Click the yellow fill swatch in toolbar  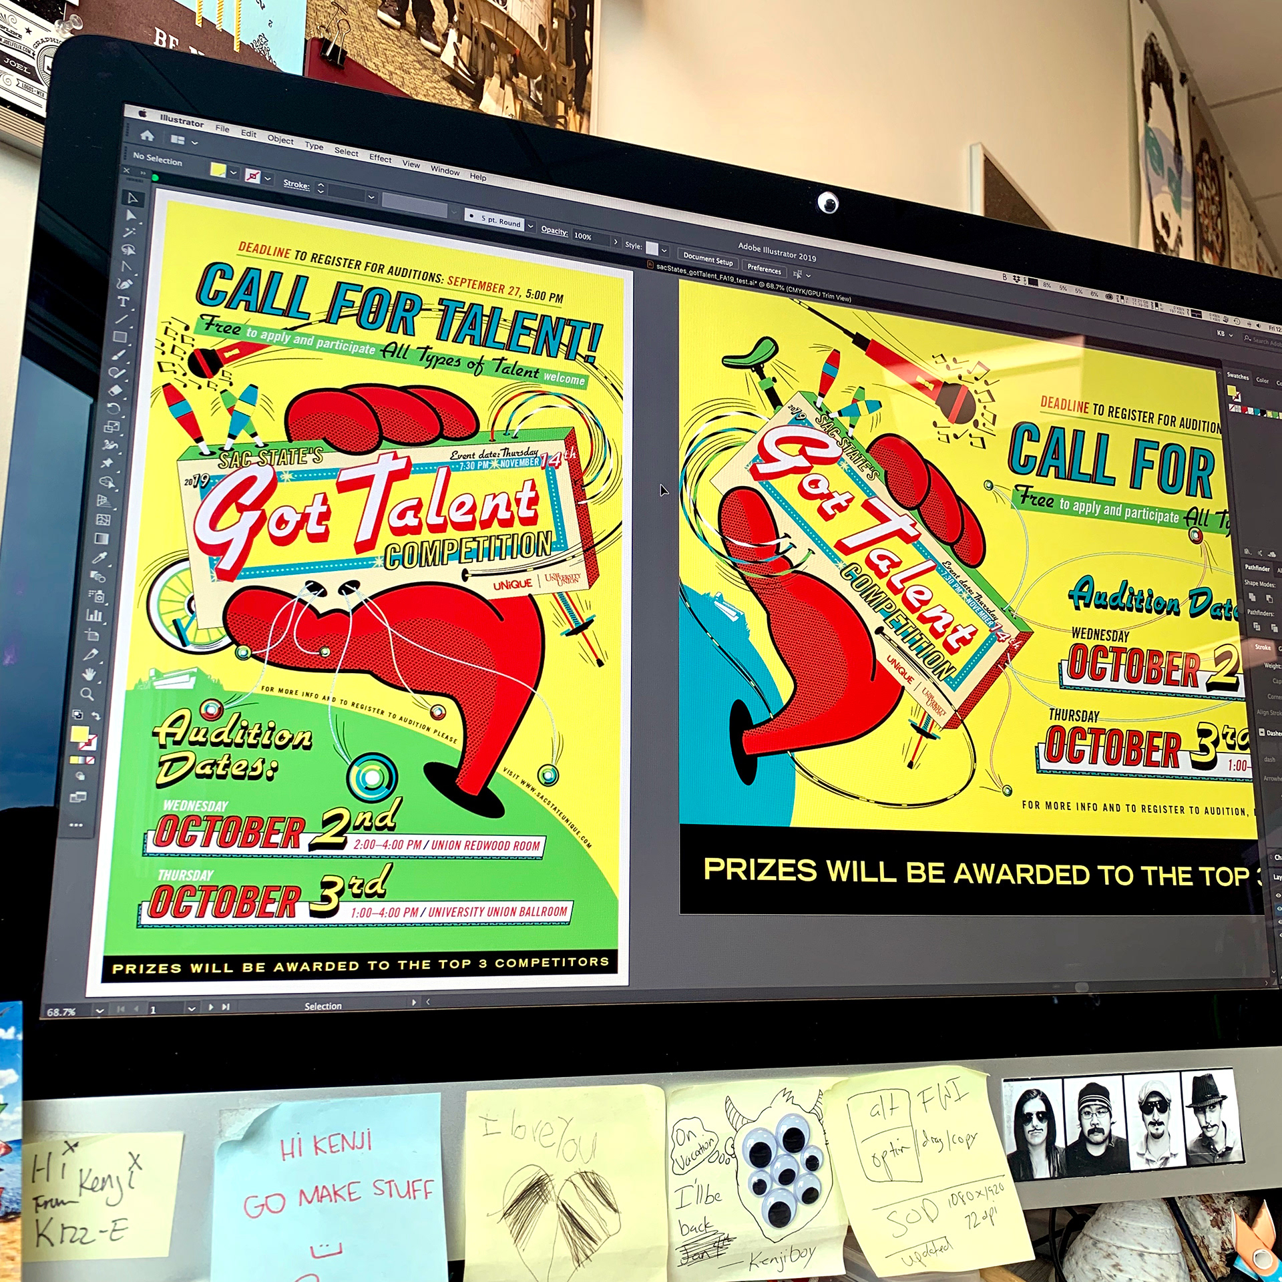pos(79,734)
